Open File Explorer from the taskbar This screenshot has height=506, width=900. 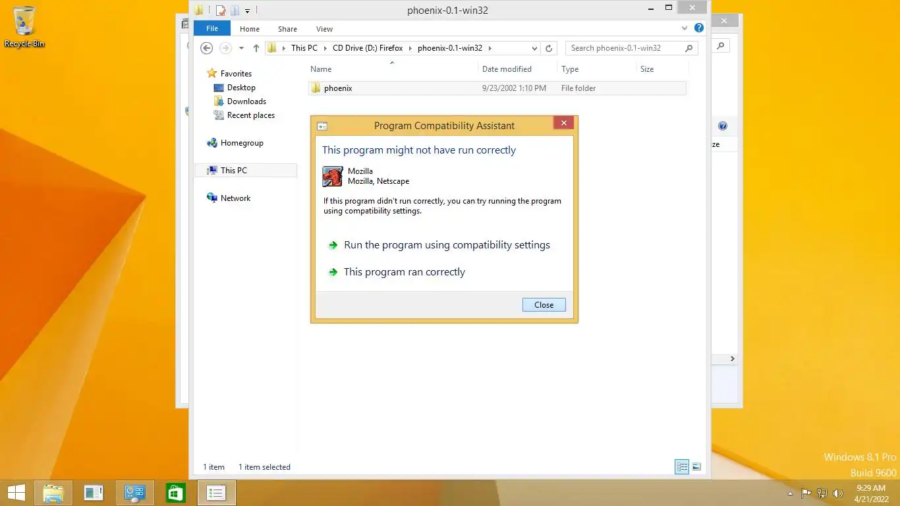(x=53, y=493)
